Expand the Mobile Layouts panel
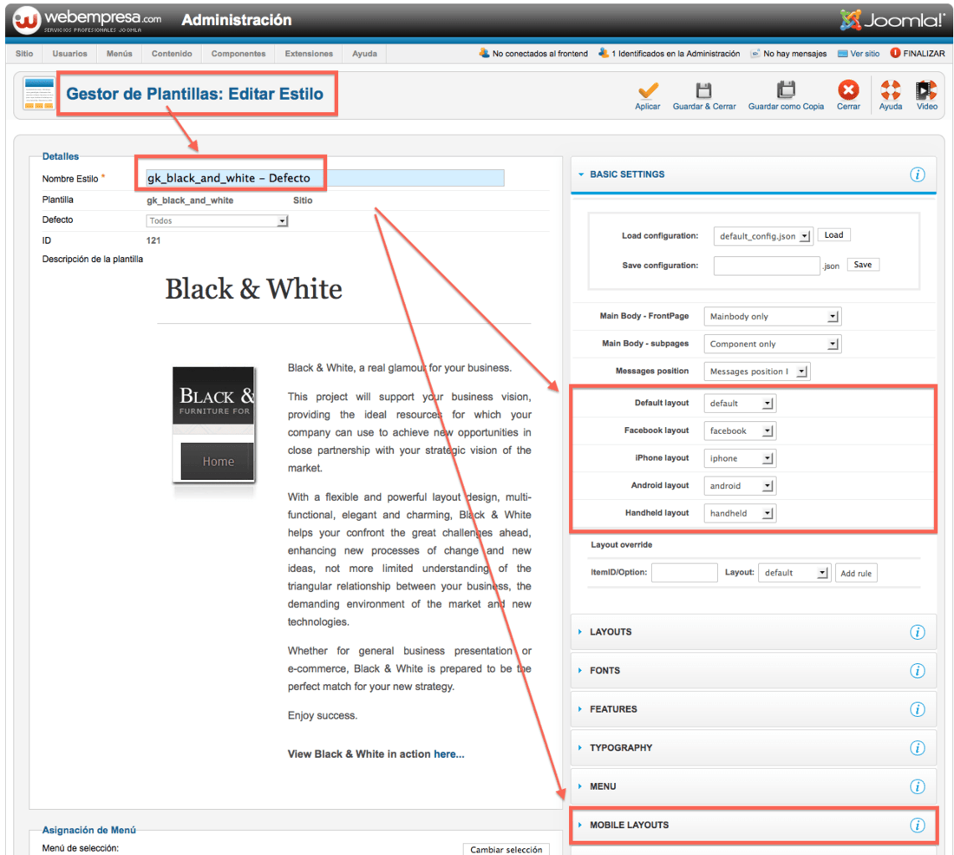 pyautogui.click(x=753, y=825)
